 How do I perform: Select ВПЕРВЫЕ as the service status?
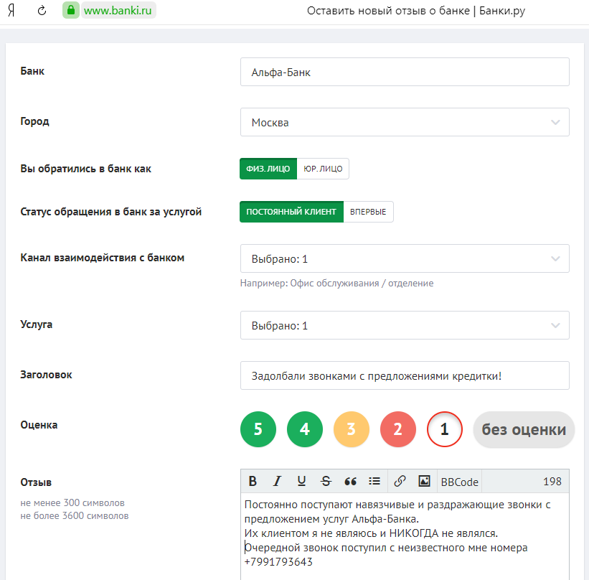tap(368, 211)
